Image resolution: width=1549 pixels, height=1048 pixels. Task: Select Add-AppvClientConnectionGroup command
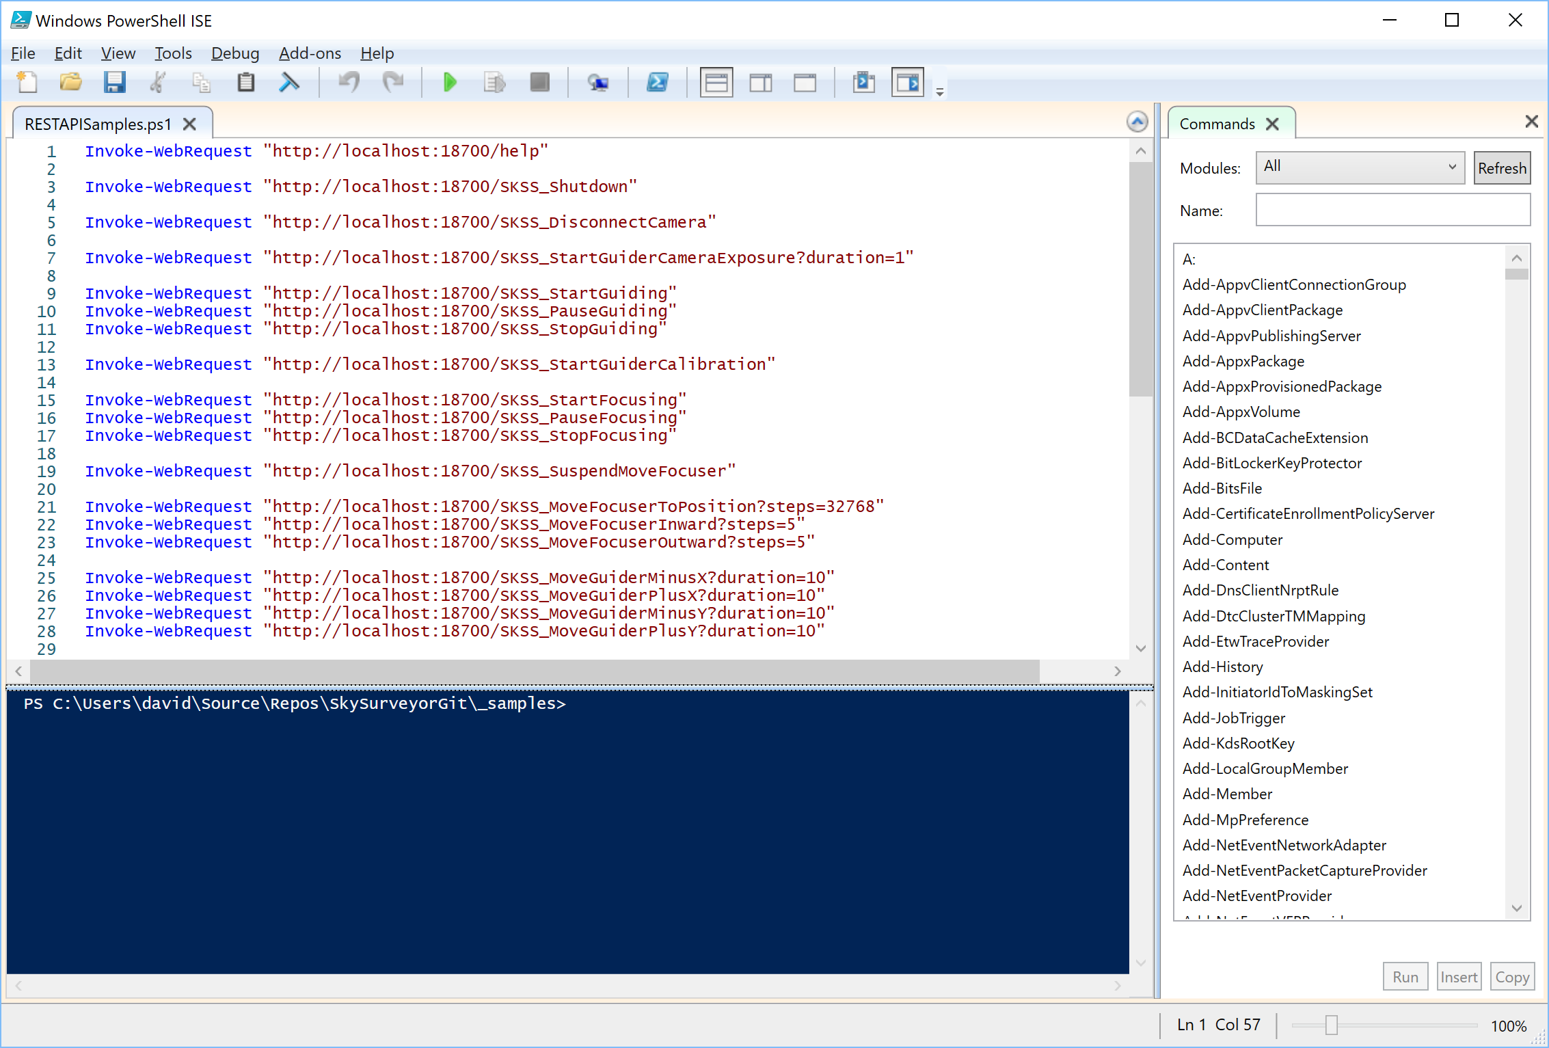click(x=1294, y=285)
